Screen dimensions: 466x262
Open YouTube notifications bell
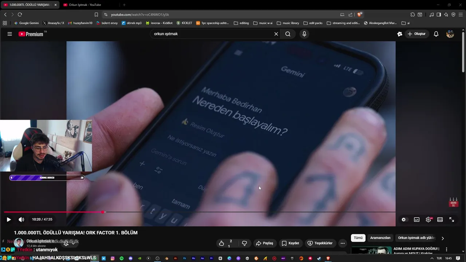(x=436, y=34)
